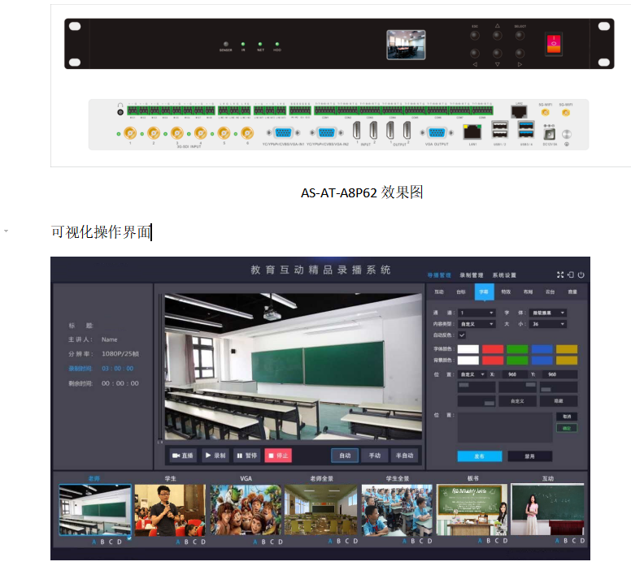Image resolution: width=631 pixels, height=566 pixels.
Task: Click the logout exit icon
Action: click(x=571, y=275)
